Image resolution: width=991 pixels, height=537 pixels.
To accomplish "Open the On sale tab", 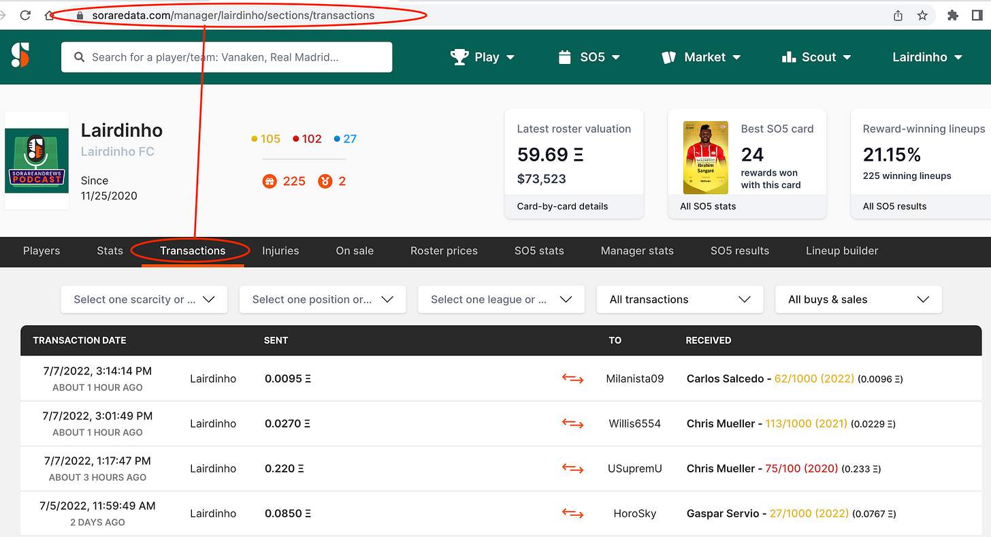I will click(x=355, y=250).
